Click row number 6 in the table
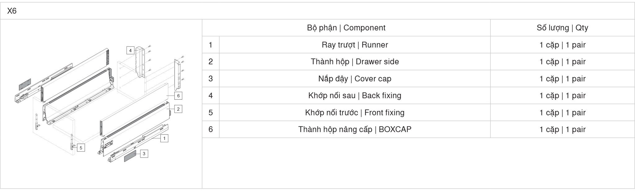The image size is (635, 192). click(211, 129)
